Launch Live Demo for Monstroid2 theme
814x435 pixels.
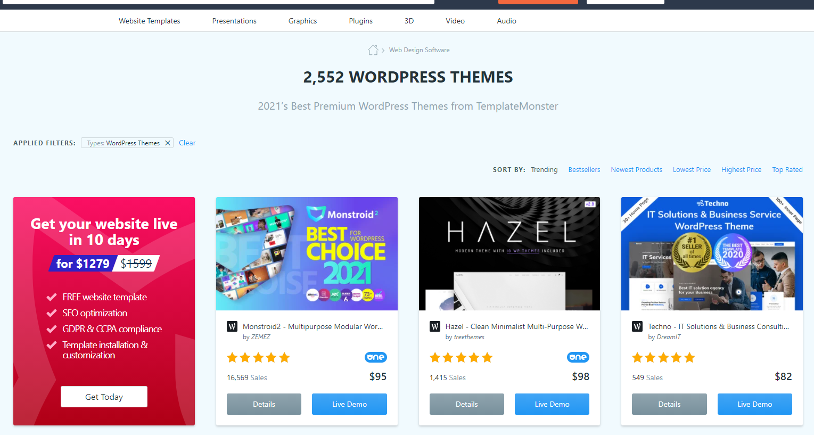coord(349,404)
